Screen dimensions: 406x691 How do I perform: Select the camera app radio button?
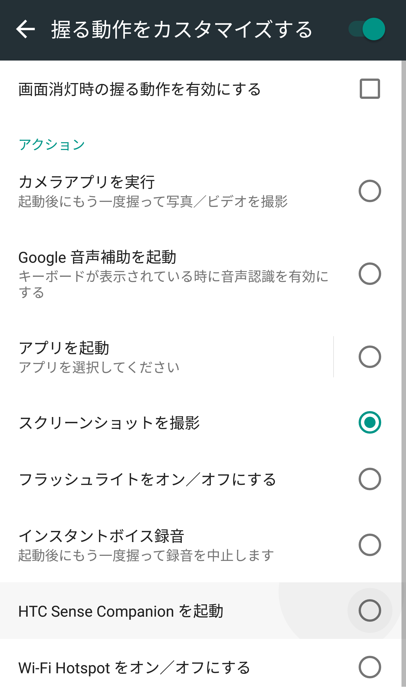point(370,191)
